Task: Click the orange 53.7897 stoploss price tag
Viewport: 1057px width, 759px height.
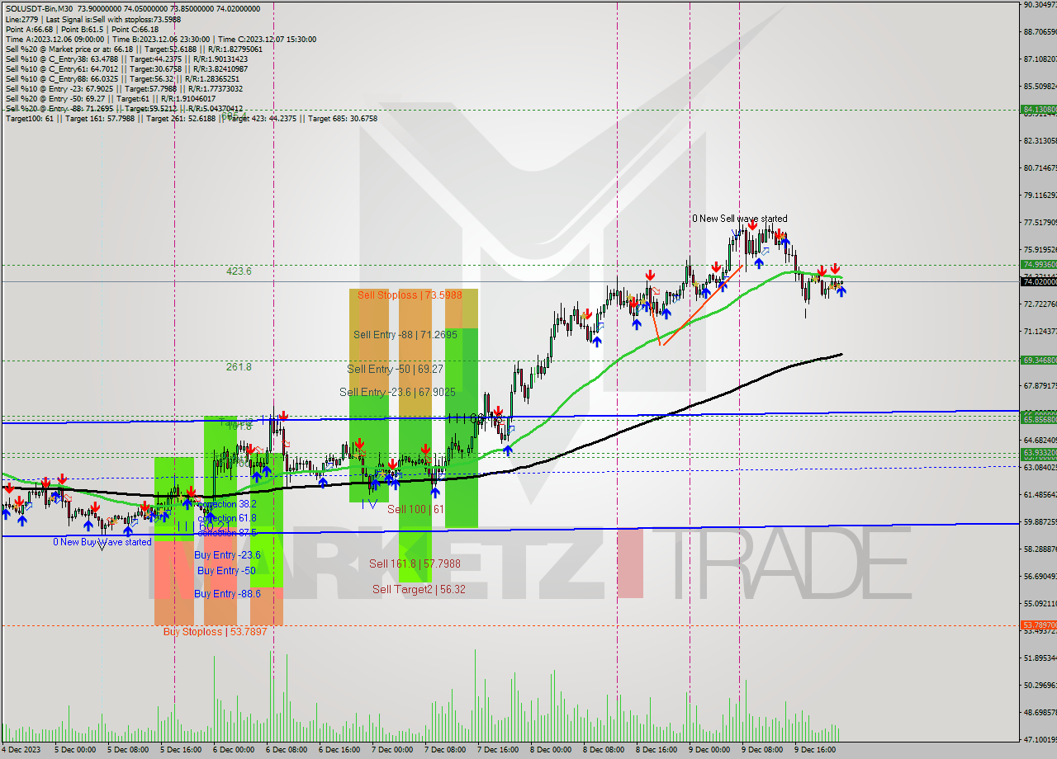Action: point(1039,625)
